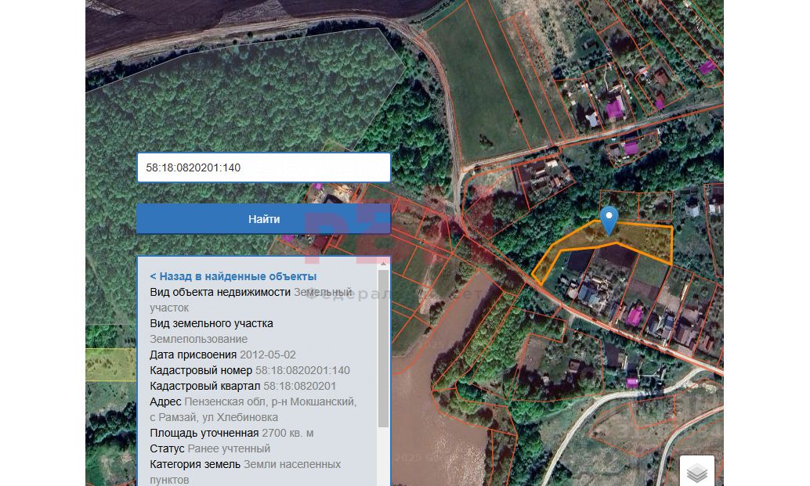Click the purple building near the lower curved road
810x486 pixels.
pos(631,383)
